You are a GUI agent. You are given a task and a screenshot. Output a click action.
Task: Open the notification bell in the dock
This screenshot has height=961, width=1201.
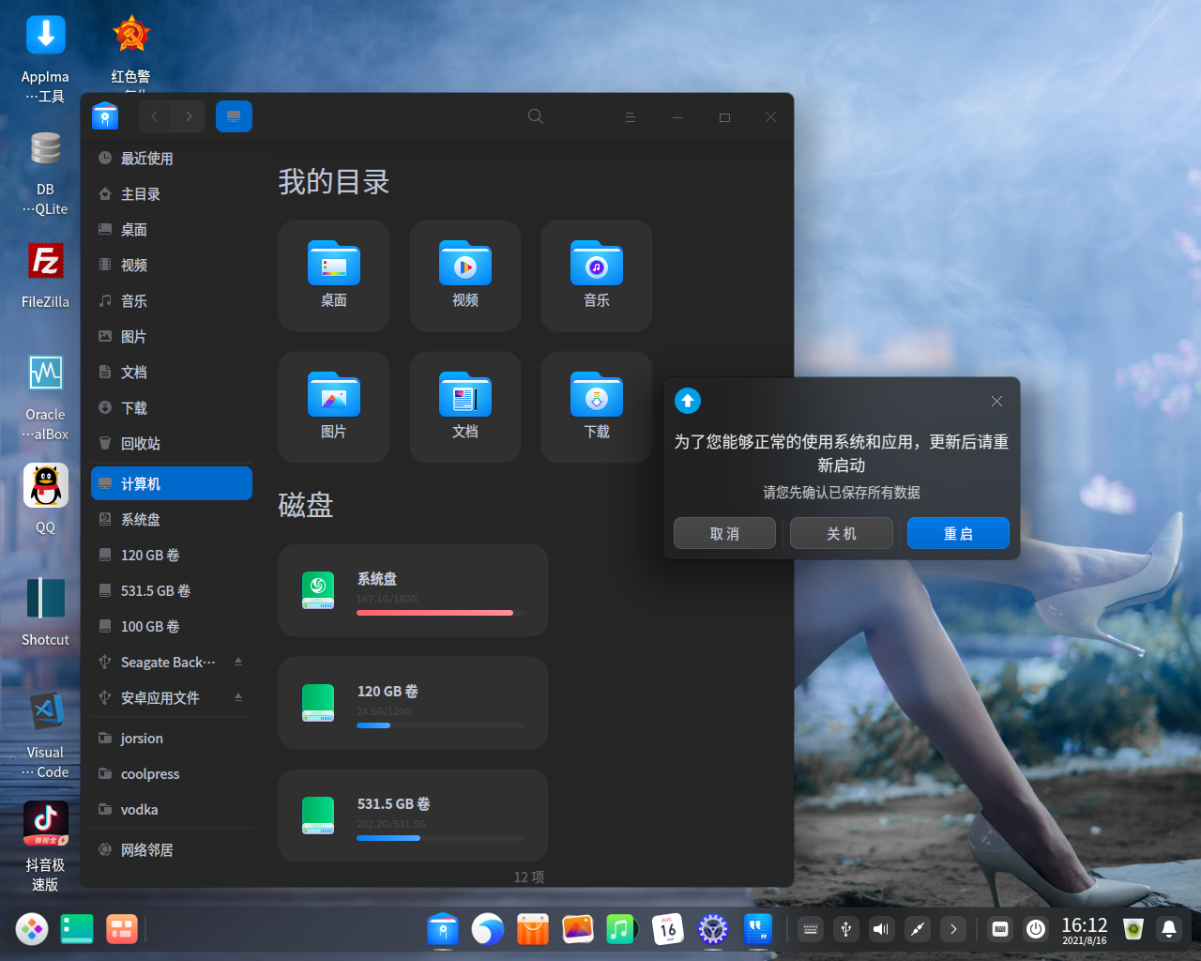(1169, 929)
